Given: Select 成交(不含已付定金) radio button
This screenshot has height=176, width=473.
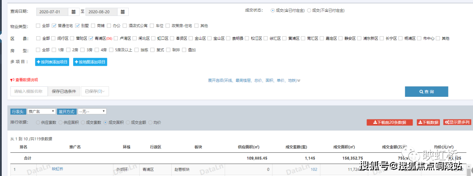Looking at the screenshot, I should [x=309, y=10].
